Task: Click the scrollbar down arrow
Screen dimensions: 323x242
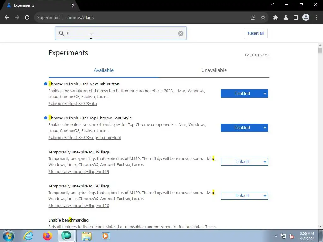Action: pos(320,227)
